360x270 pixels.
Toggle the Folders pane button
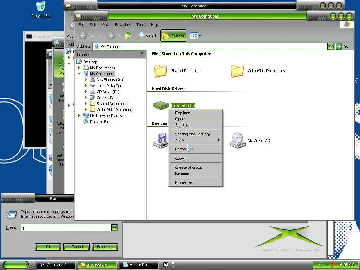coord(173,36)
